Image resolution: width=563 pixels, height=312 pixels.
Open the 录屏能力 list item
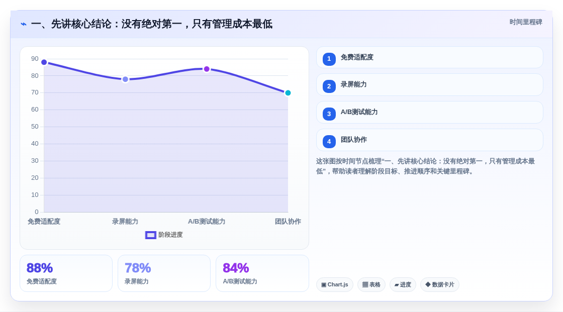pos(429,85)
